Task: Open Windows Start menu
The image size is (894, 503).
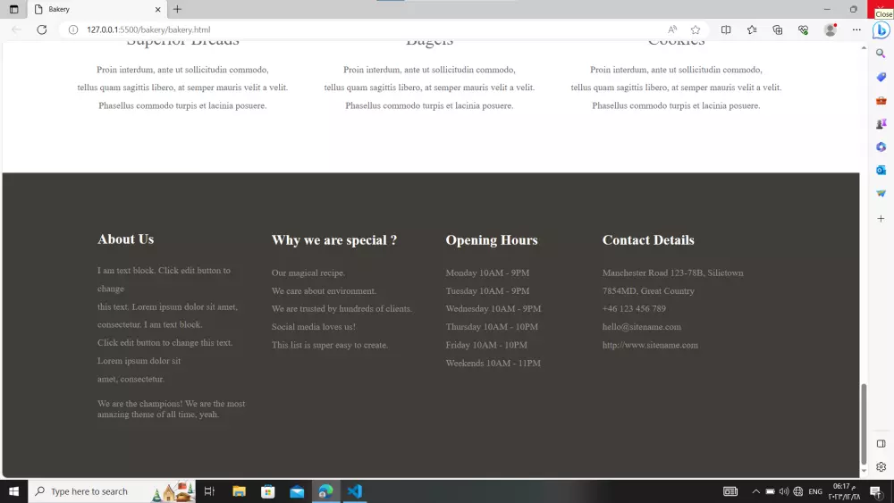Action: point(13,491)
